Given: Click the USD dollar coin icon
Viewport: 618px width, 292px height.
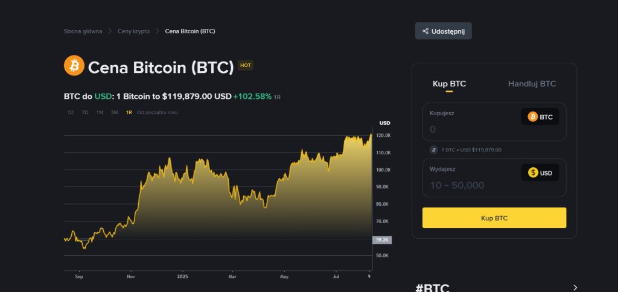Looking at the screenshot, I should coord(533,173).
